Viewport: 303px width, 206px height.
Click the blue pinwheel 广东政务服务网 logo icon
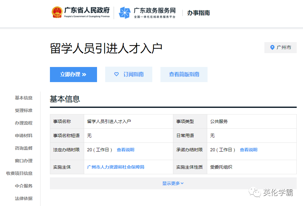pos(125,13)
